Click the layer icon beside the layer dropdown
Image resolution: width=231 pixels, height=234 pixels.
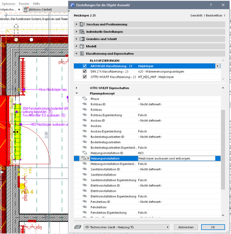pos(78,227)
